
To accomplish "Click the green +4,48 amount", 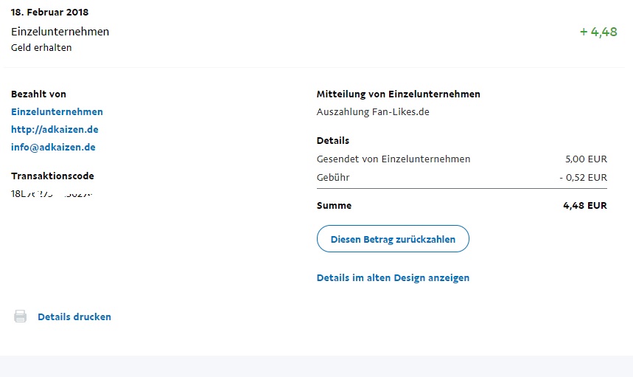I will click(x=598, y=32).
